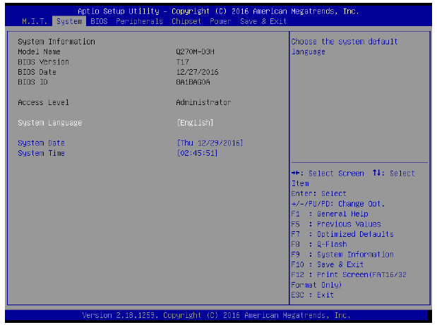Click the ESC Exit hint
This screenshot has width=437, height=325.
pos(312,295)
